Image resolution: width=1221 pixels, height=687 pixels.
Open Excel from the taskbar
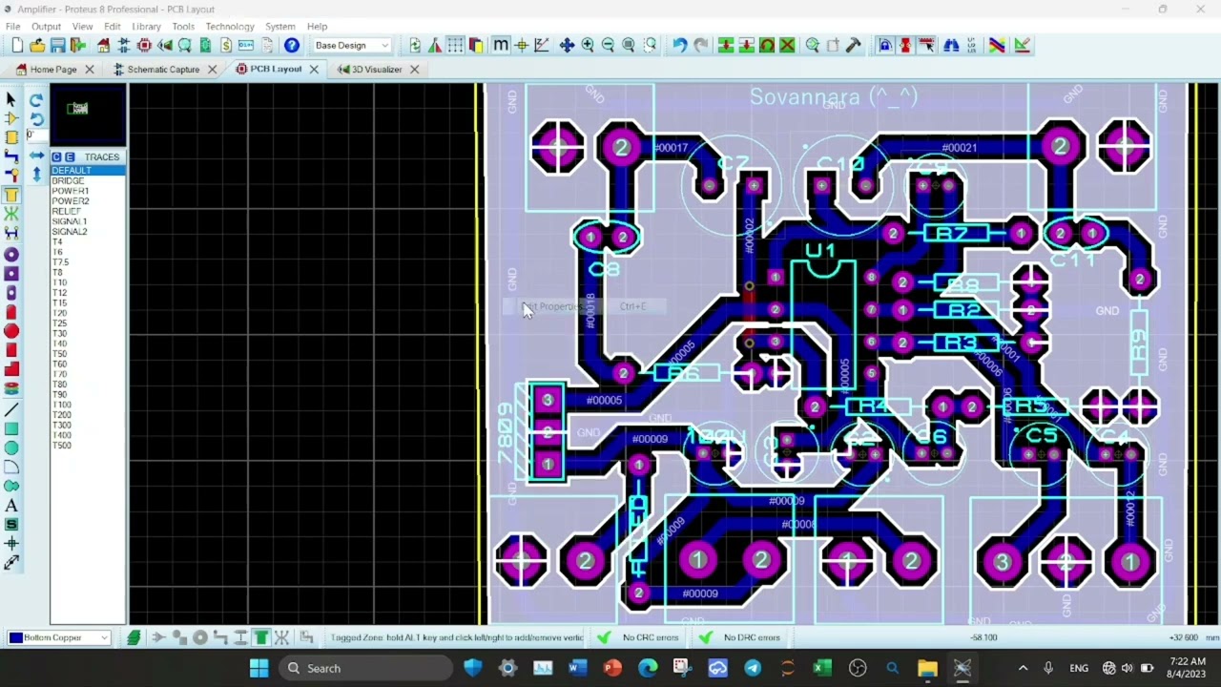tap(822, 668)
